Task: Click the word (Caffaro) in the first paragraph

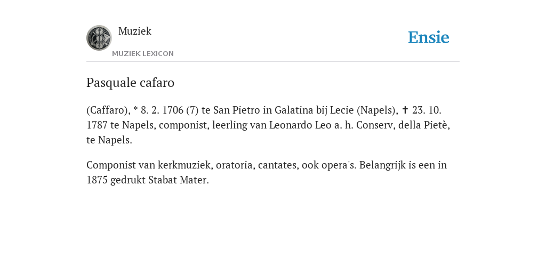Action: tap(108, 110)
